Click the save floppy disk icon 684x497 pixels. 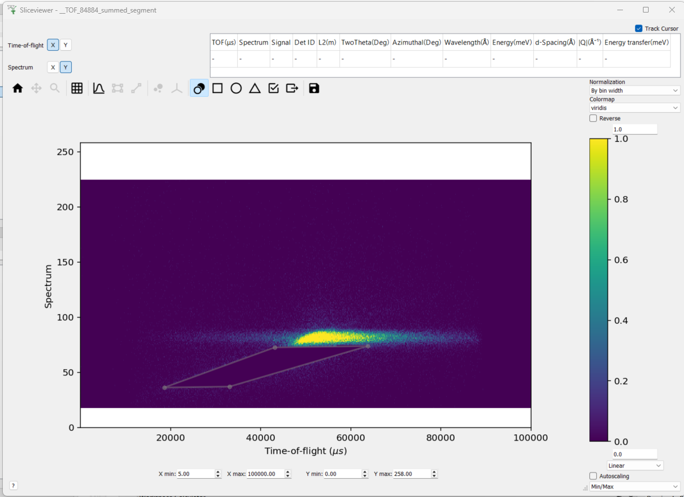pyautogui.click(x=314, y=88)
